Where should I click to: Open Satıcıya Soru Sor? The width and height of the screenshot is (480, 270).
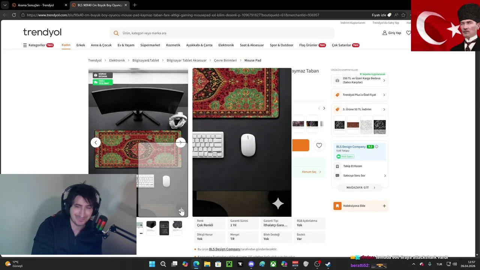click(x=360, y=175)
